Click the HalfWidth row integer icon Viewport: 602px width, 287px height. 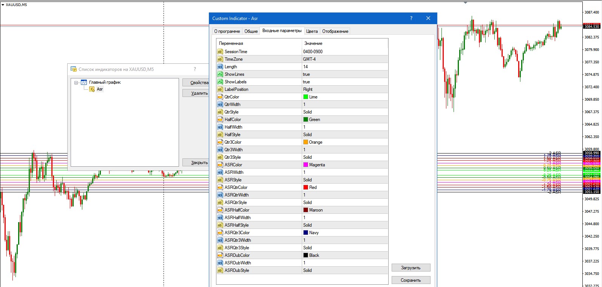click(x=220, y=127)
